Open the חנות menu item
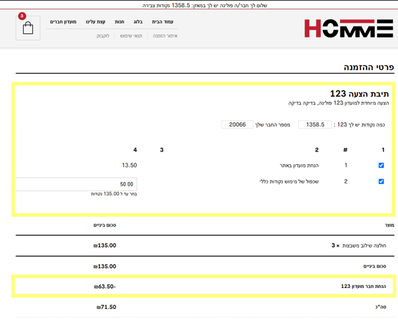The width and height of the screenshot is (398, 323). pyautogui.click(x=119, y=22)
